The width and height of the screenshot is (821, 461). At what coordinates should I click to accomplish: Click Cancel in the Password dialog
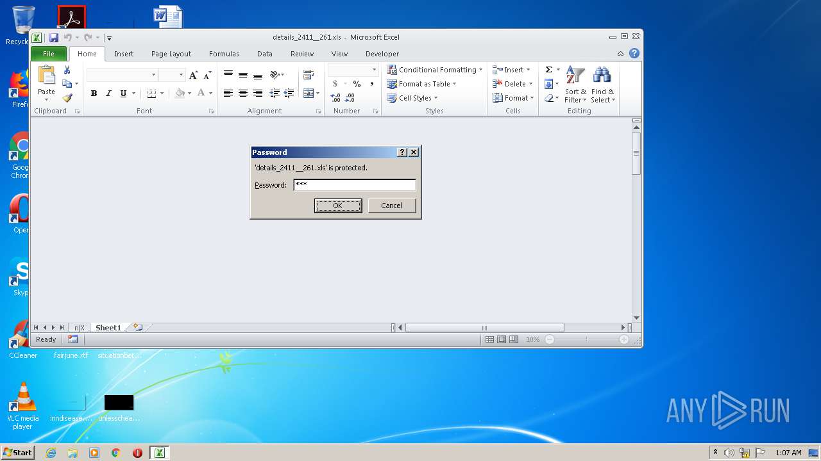tap(391, 206)
